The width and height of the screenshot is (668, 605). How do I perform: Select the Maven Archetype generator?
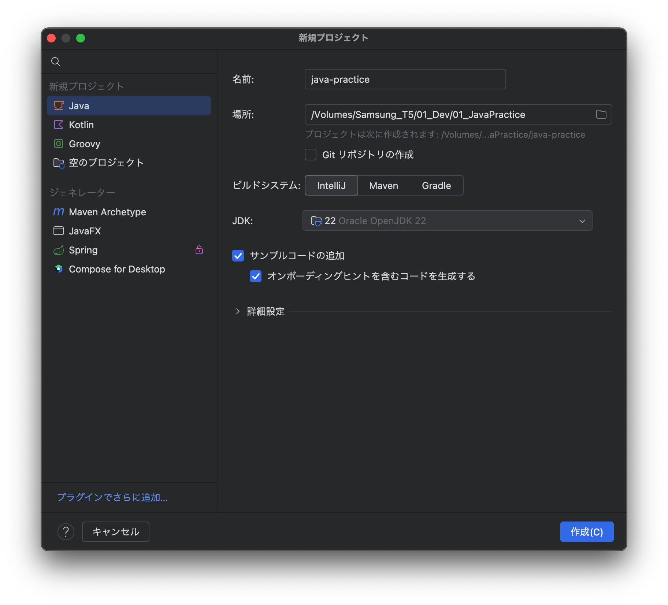[x=107, y=212]
